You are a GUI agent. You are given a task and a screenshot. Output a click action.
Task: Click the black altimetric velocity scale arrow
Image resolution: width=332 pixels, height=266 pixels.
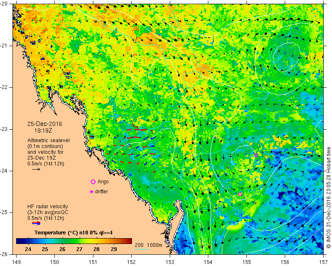point(36,169)
